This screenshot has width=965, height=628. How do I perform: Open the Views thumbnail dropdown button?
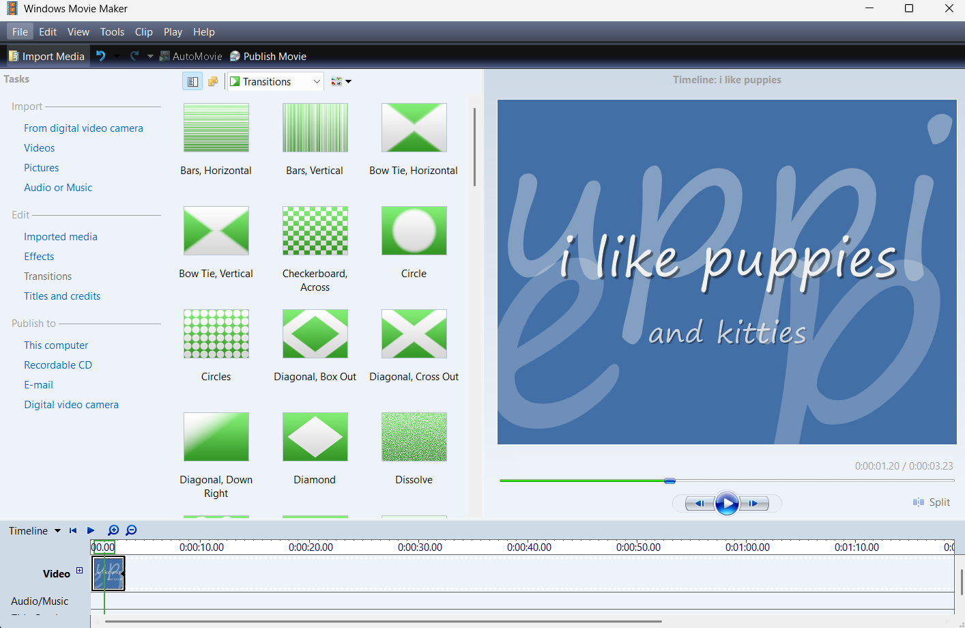click(x=341, y=81)
